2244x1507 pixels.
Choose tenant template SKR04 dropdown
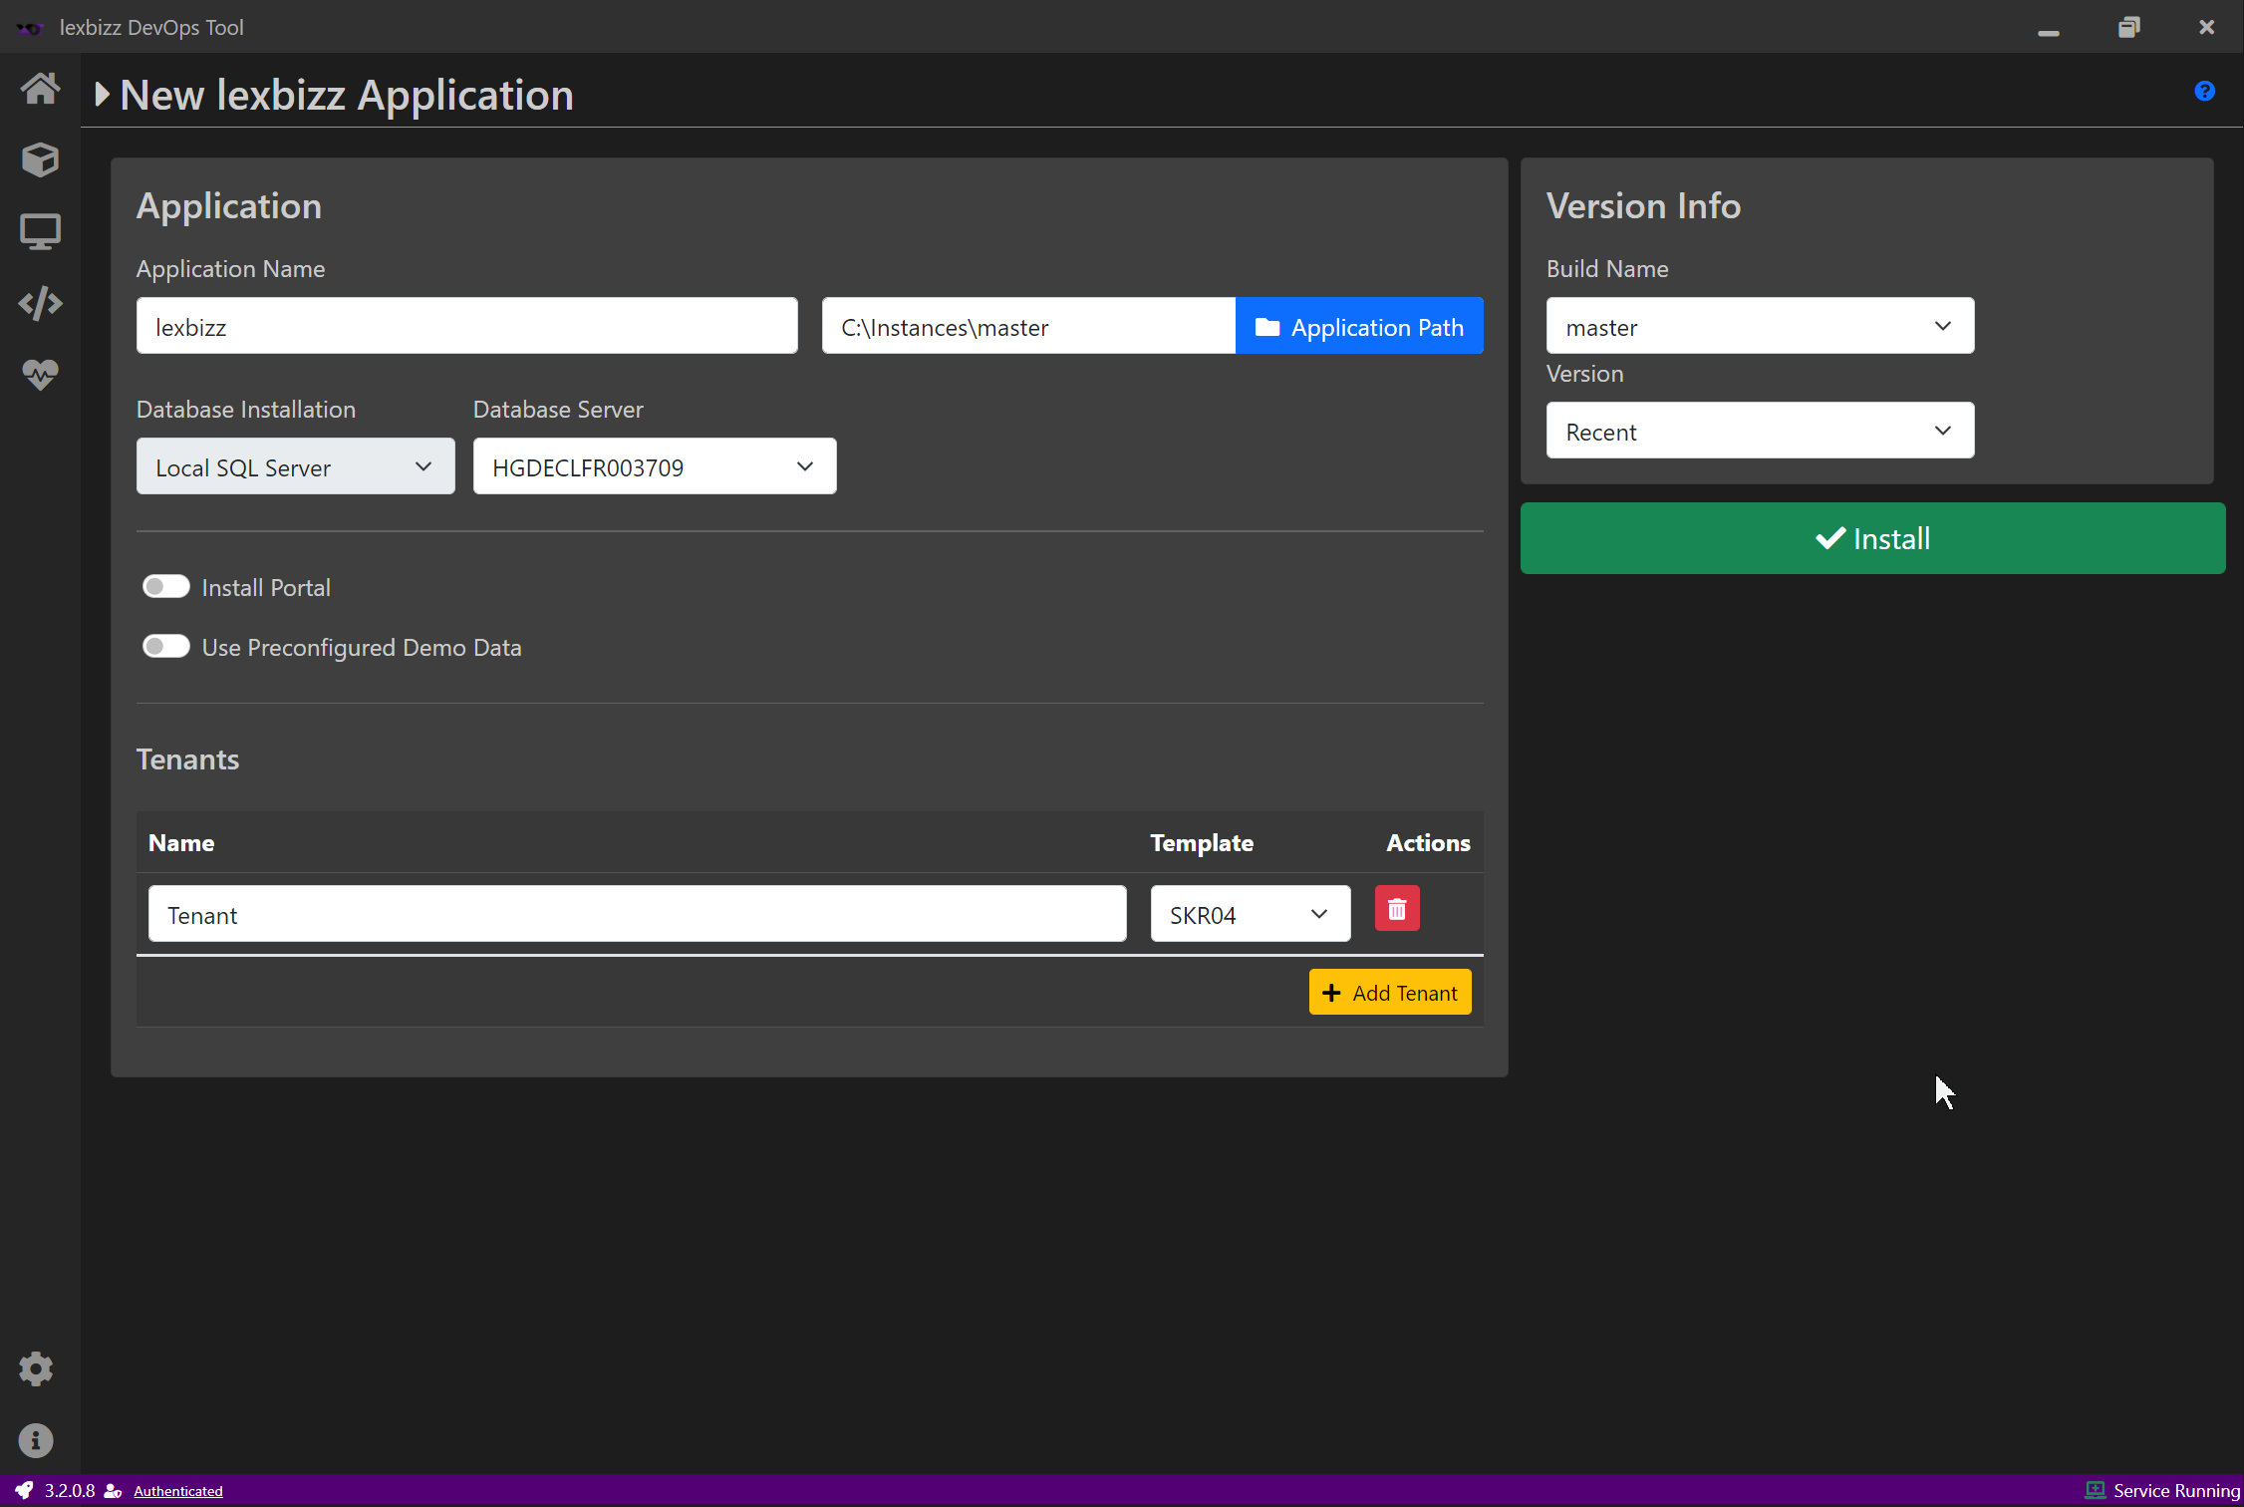(x=1251, y=914)
